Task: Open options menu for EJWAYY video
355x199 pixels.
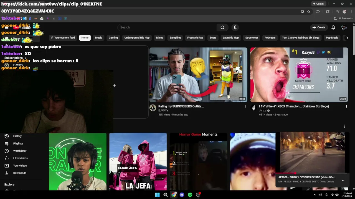Action: 245,106
